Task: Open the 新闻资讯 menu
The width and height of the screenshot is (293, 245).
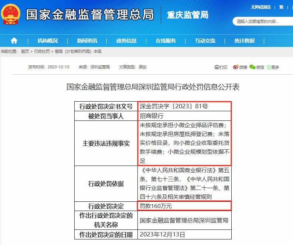Action: click(x=87, y=41)
